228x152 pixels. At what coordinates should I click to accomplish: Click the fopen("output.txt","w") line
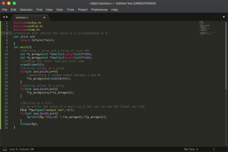tap(47, 110)
